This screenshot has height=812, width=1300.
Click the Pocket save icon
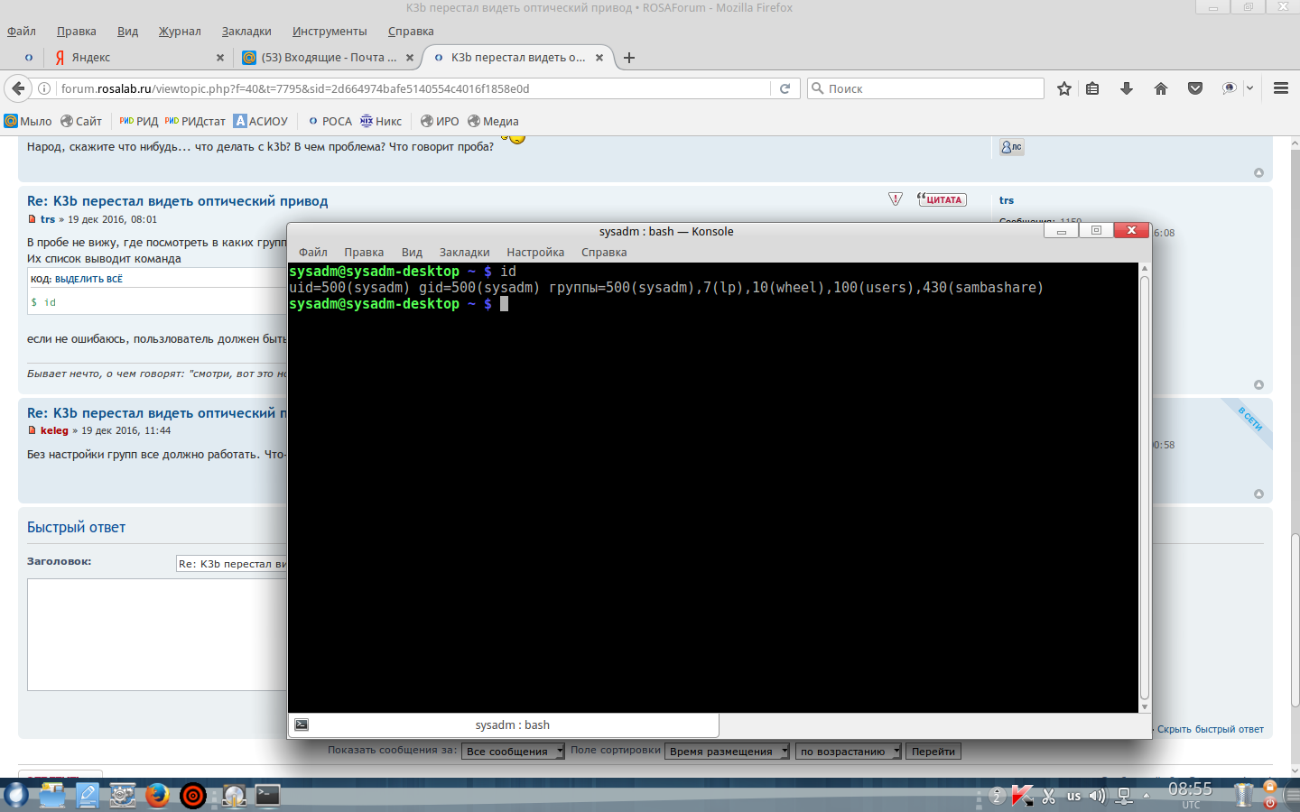pyautogui.click(x=1195, y=88)
